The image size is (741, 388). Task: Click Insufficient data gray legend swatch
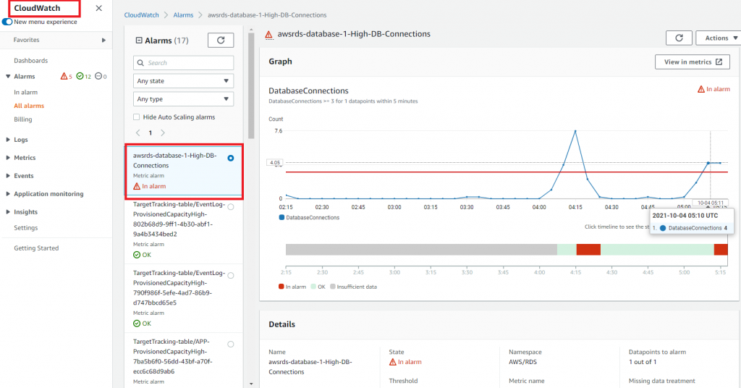[333, 287]
